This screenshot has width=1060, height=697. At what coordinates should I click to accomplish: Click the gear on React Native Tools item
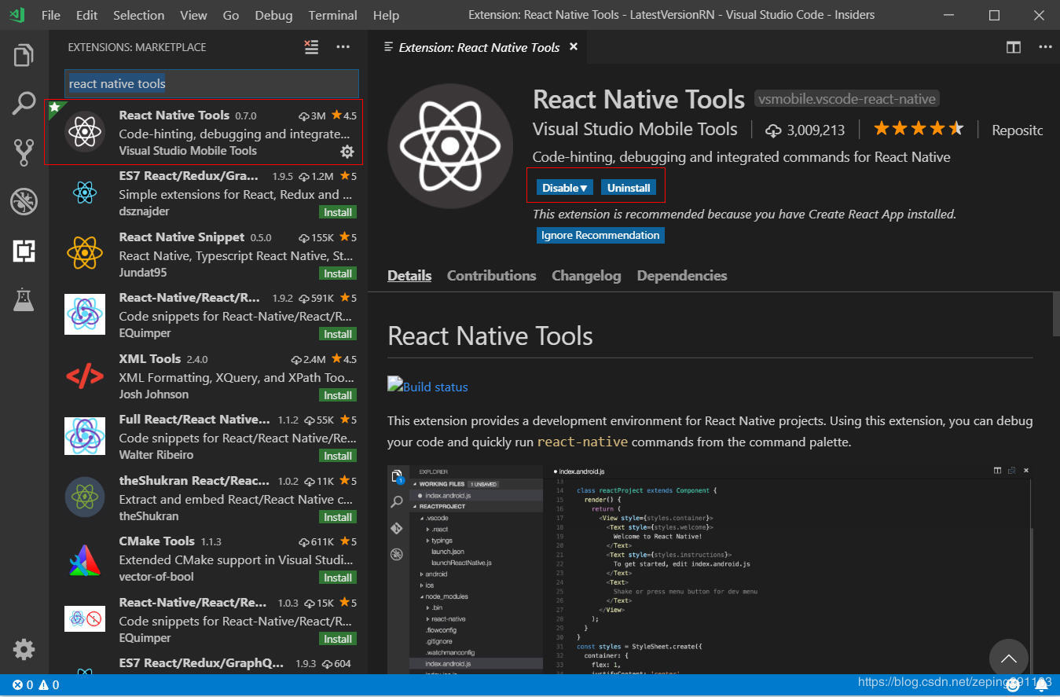[x=347, y=152]
